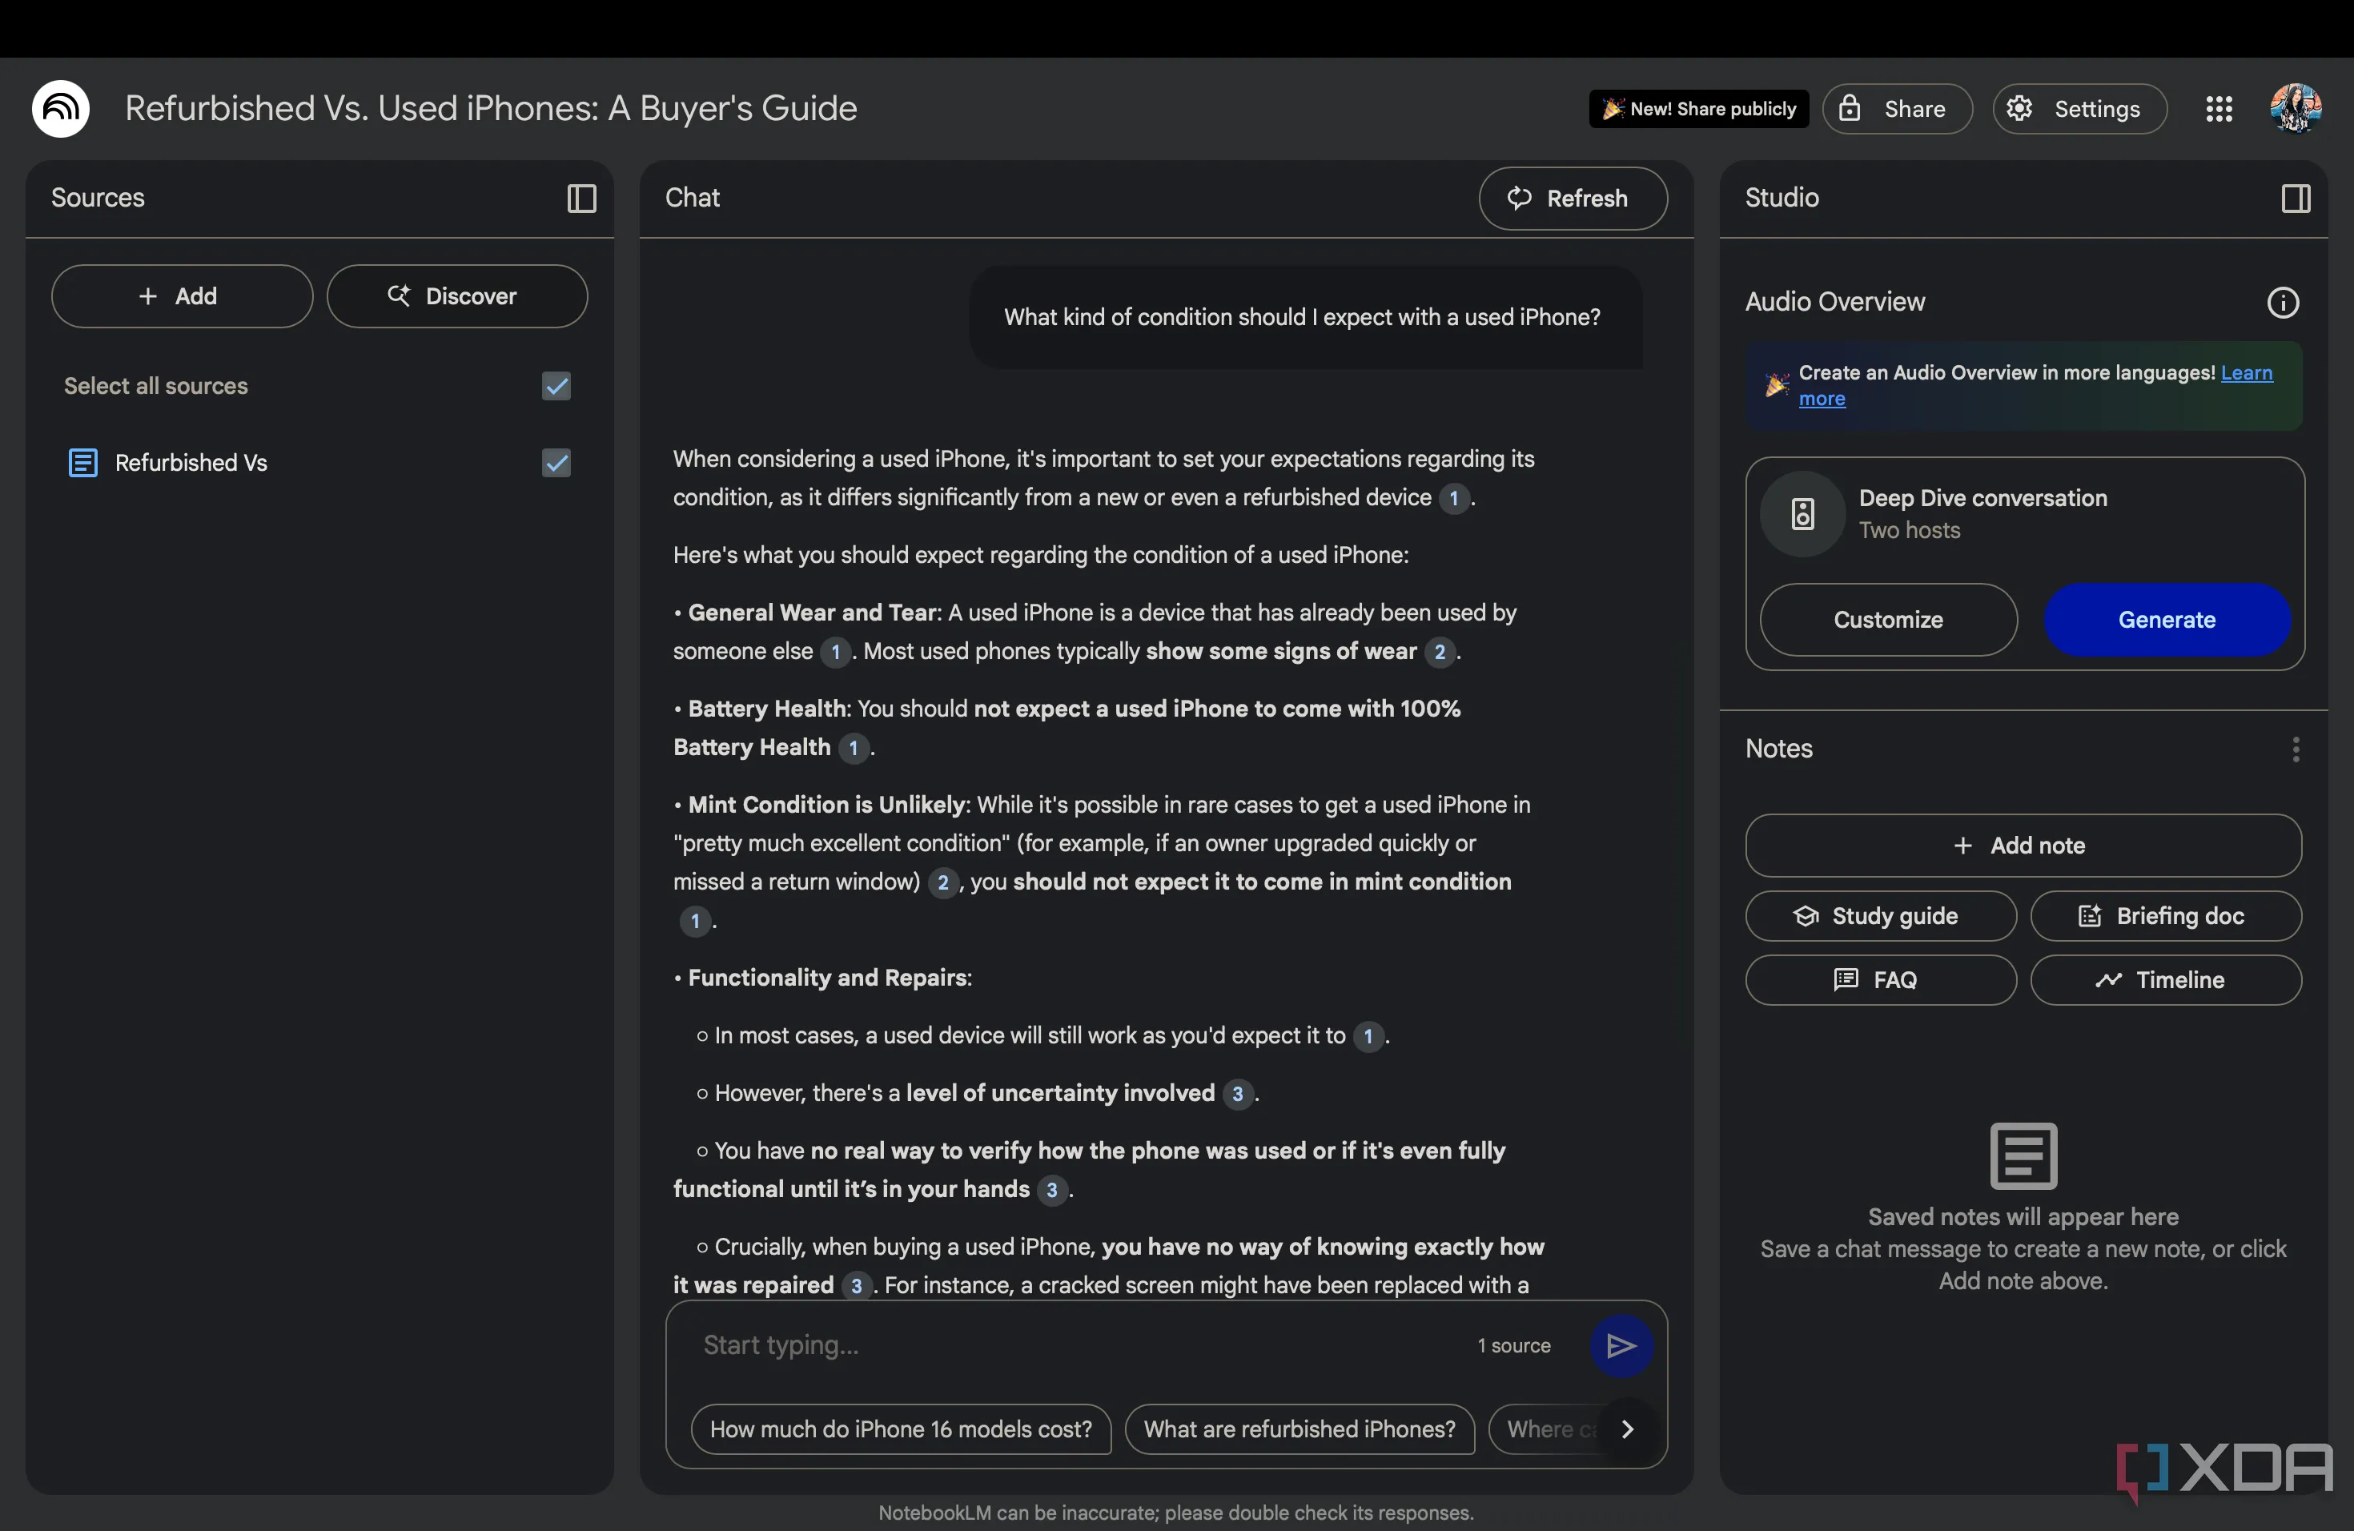Create a Briefing doc

(2165, 916)
